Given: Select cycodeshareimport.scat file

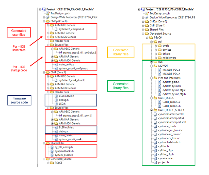Looking at the screenshot, I should 172,122.
